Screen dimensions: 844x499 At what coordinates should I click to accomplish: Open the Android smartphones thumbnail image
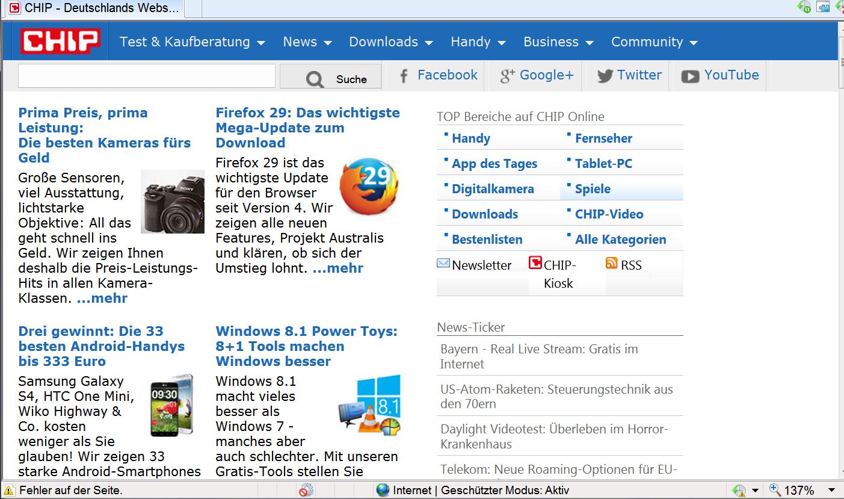pos(172,405)
